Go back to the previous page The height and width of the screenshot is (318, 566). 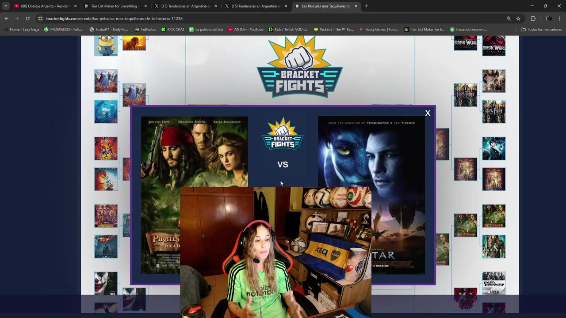coord(6,19)
